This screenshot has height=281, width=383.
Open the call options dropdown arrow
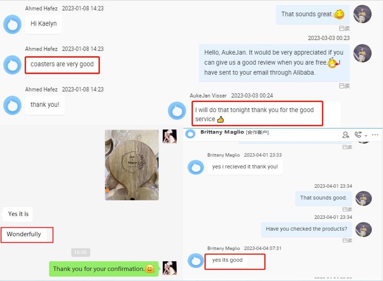(x=366, y=136)
